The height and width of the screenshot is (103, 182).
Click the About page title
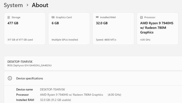(x=40, y=5)
